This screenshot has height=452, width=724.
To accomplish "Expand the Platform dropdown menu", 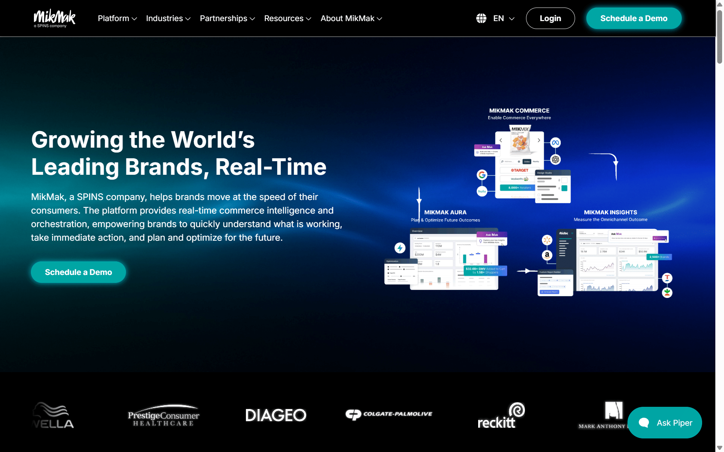I will (x=117, y=18).
